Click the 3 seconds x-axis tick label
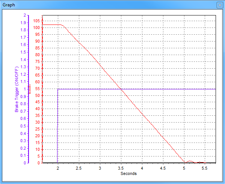 point(100,168)
